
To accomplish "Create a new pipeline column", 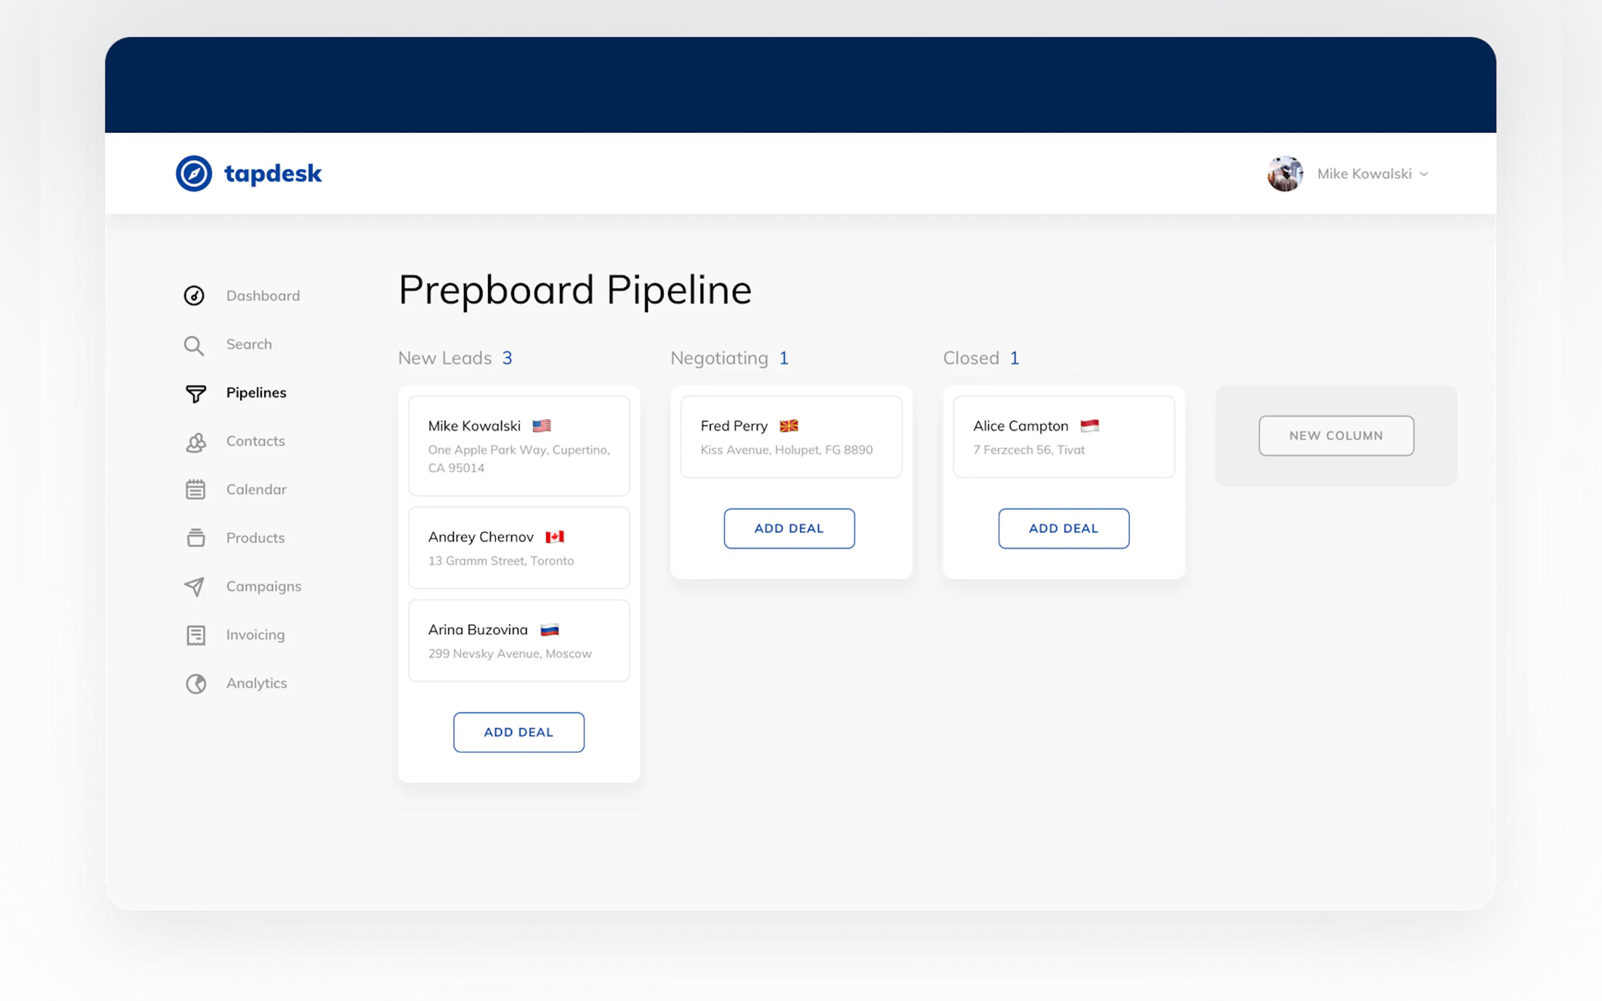I will tap(1336, 436).
